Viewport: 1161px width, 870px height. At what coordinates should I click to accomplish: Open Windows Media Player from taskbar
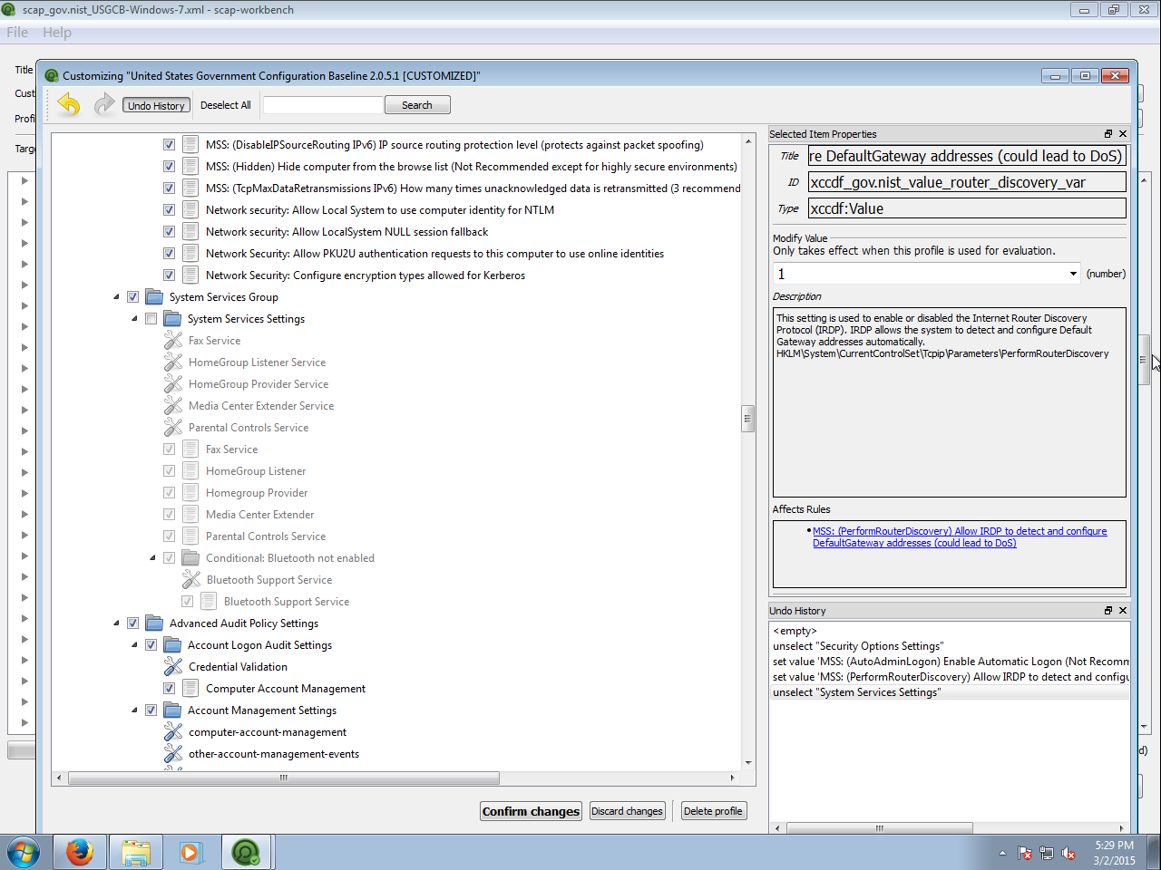click(x=190, y=853)
